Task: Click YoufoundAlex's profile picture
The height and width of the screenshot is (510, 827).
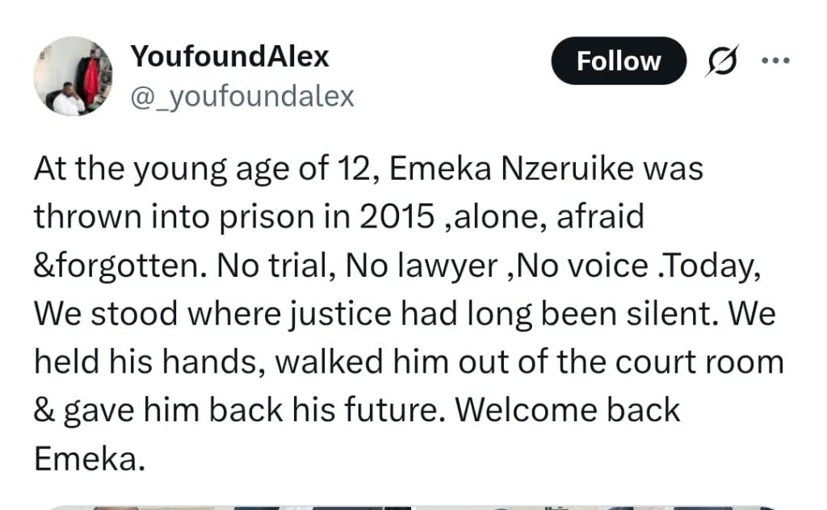Action: point(73,76)
